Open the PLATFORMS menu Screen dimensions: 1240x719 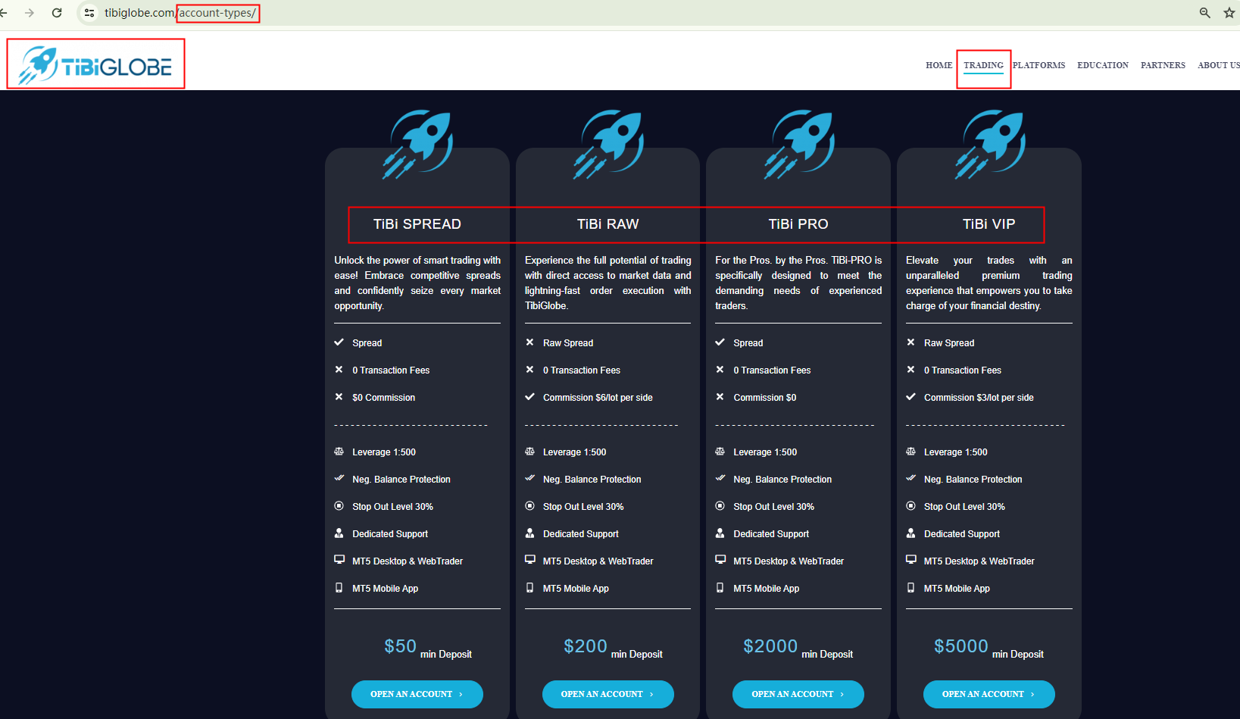pyautogui.click(x=1039, y=65)
